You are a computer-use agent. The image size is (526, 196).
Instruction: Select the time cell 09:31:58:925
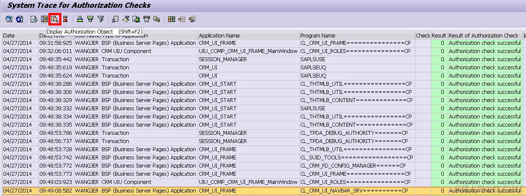(56, 43)
